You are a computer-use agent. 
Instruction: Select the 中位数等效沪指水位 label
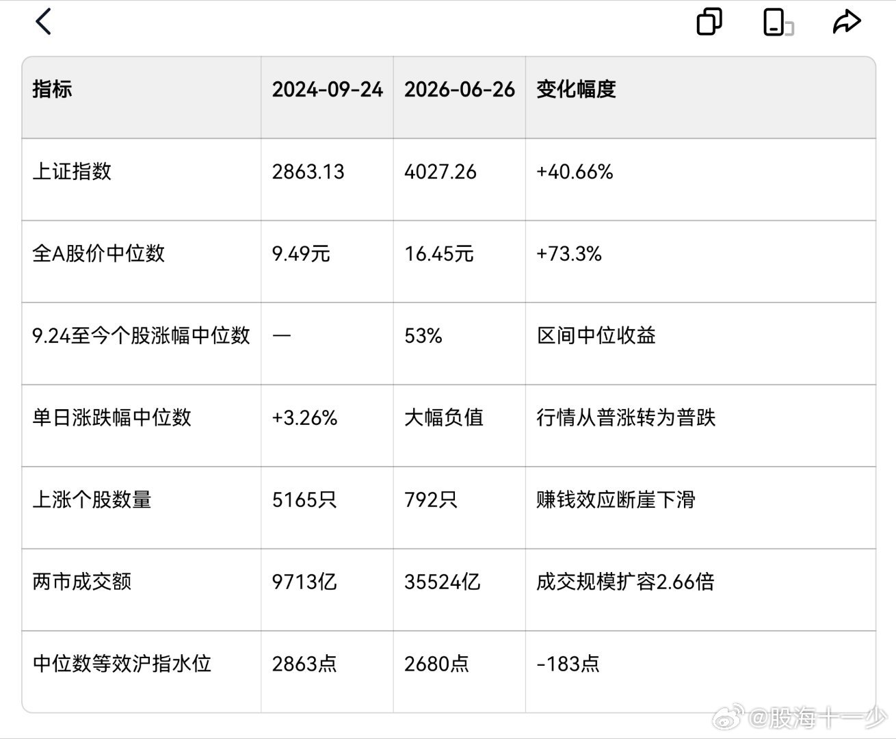(122, 664)
